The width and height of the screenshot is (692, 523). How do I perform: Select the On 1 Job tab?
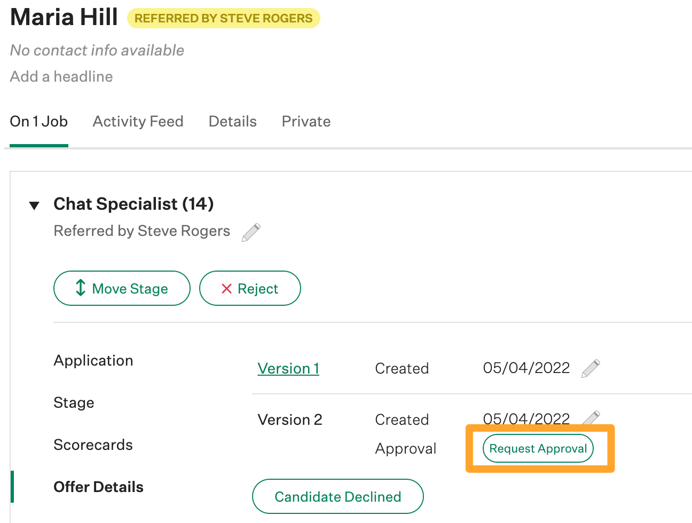pyautogui.click(x=38, y=122)
